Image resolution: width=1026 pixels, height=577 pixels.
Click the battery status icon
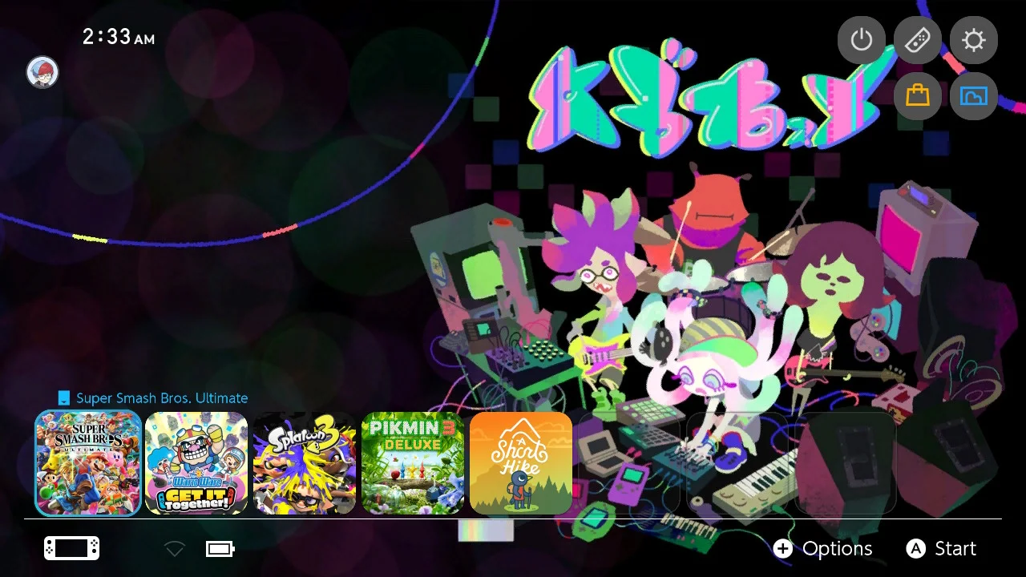pyautogui.click(x=220, y=549)
